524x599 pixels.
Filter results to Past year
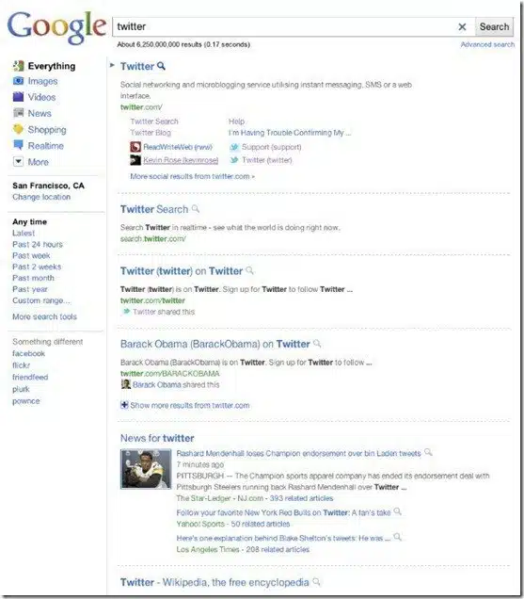point(30,289)
